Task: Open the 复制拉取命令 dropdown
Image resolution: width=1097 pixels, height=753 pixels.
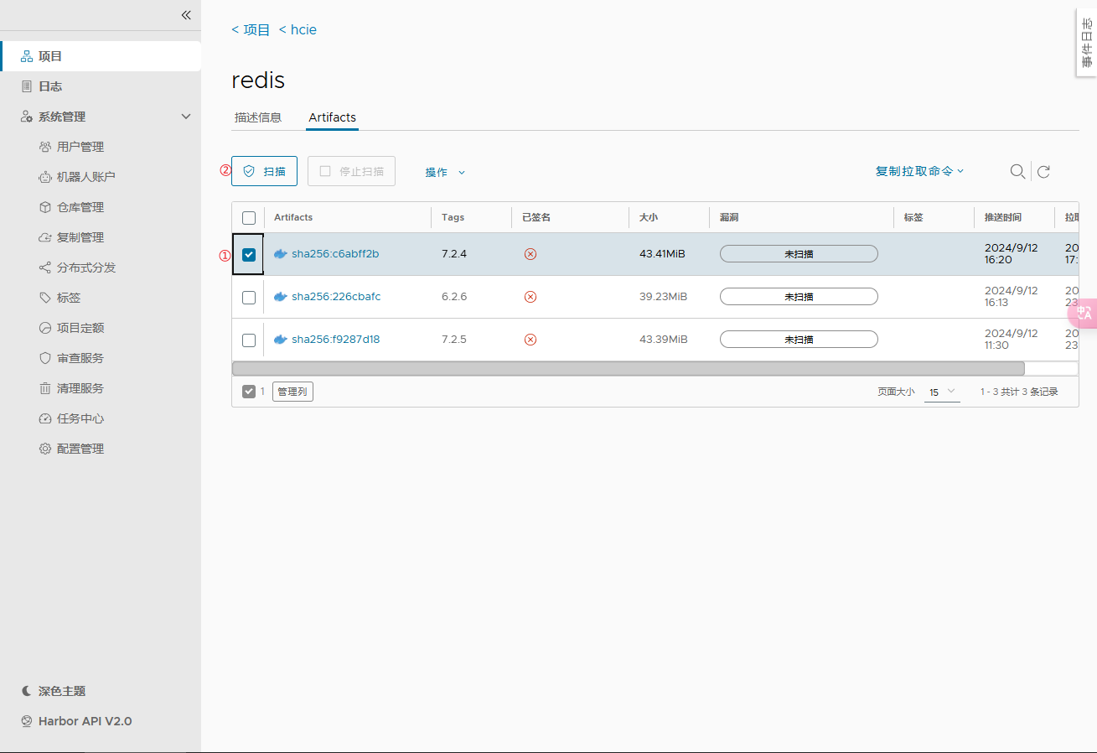Action: pyautogui.click(x=919, y=171)
